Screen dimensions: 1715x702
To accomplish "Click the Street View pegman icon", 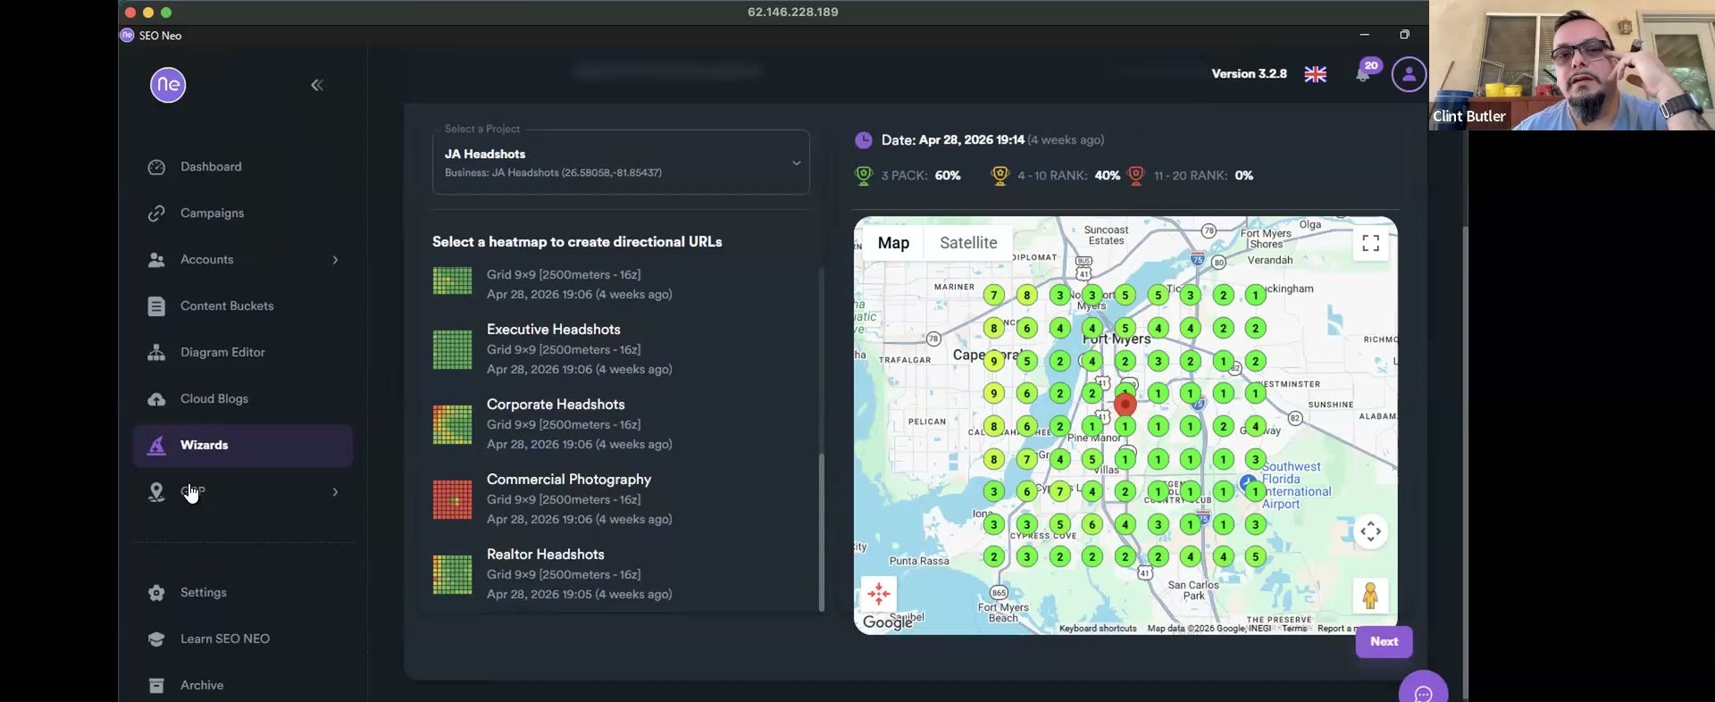I will [1370, 596].
